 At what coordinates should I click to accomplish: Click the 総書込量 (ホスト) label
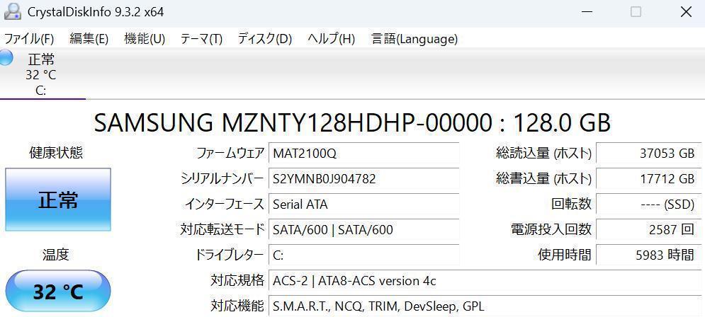click(543, 179)
